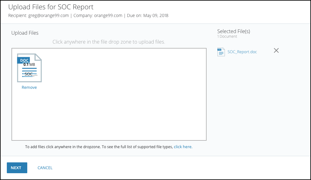Select the recipient email greg@orange99.com
The image size is (311, 180).
[48, 16]
